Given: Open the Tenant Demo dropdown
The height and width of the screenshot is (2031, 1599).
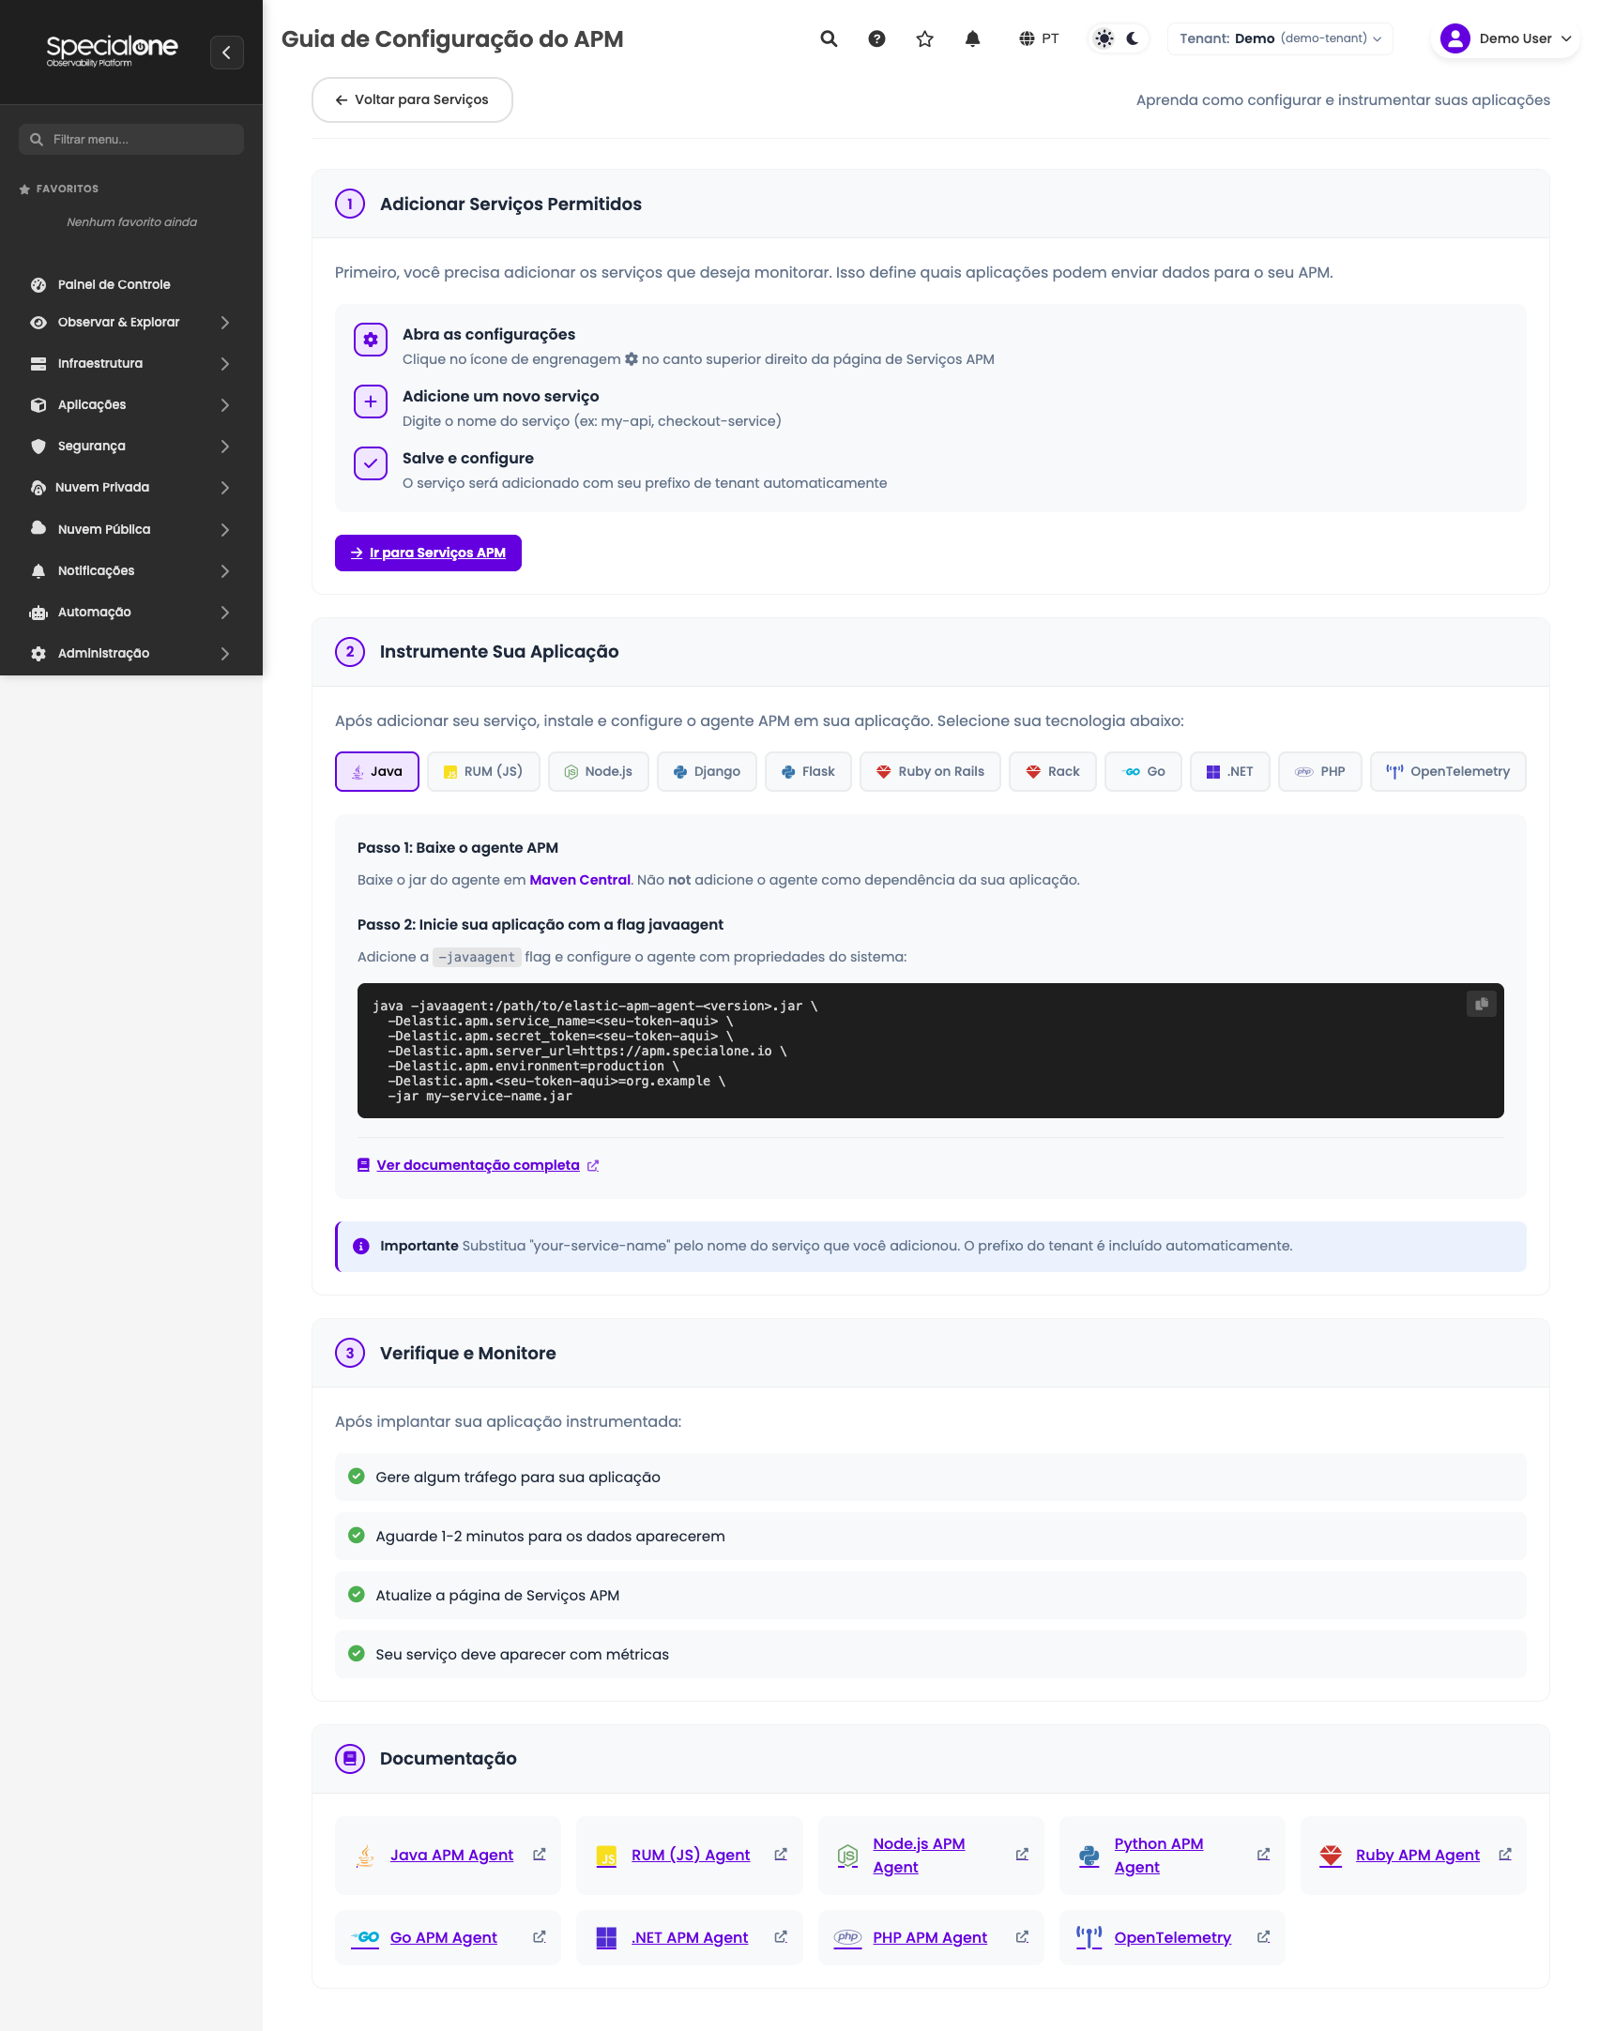Looking at the screenshot, I should (x=1280, y=38).
